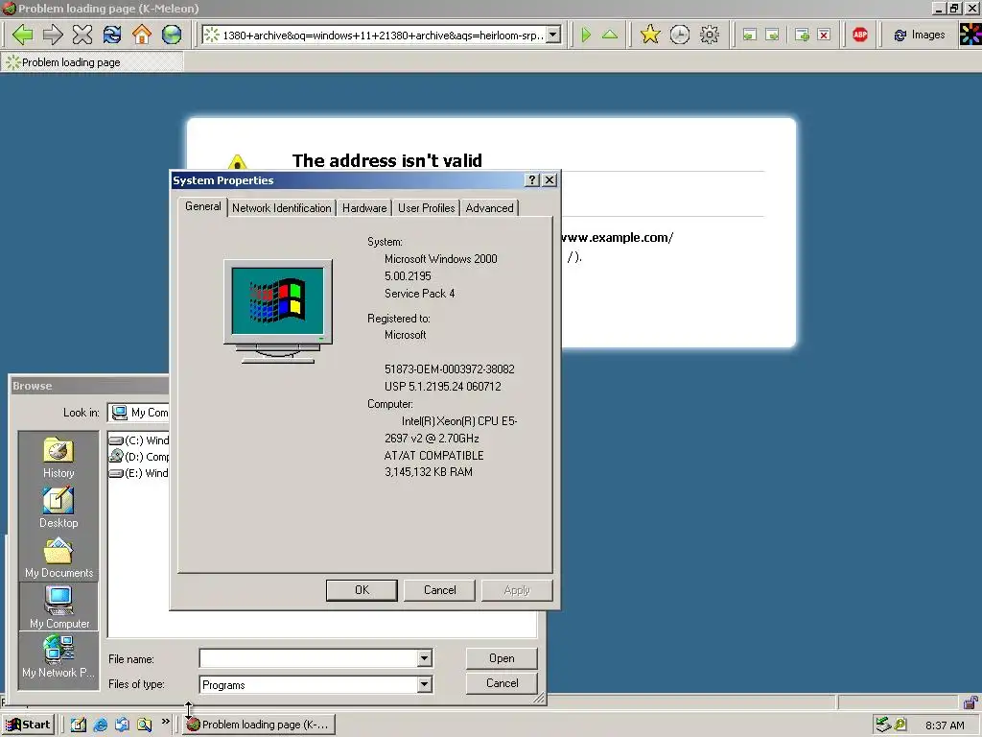982x737 pixels.
Task: Open My Network Places in Browse sidebar
Action: (x=58, y=656)
